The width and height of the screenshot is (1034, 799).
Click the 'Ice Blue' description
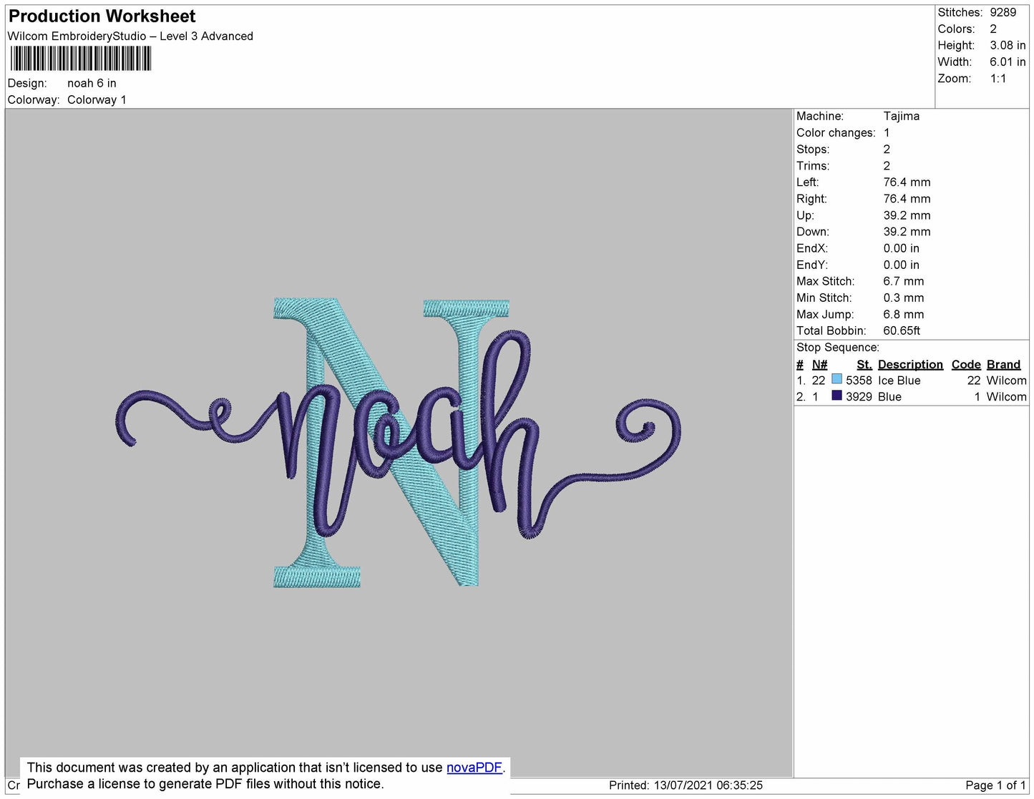coord(899,381)
